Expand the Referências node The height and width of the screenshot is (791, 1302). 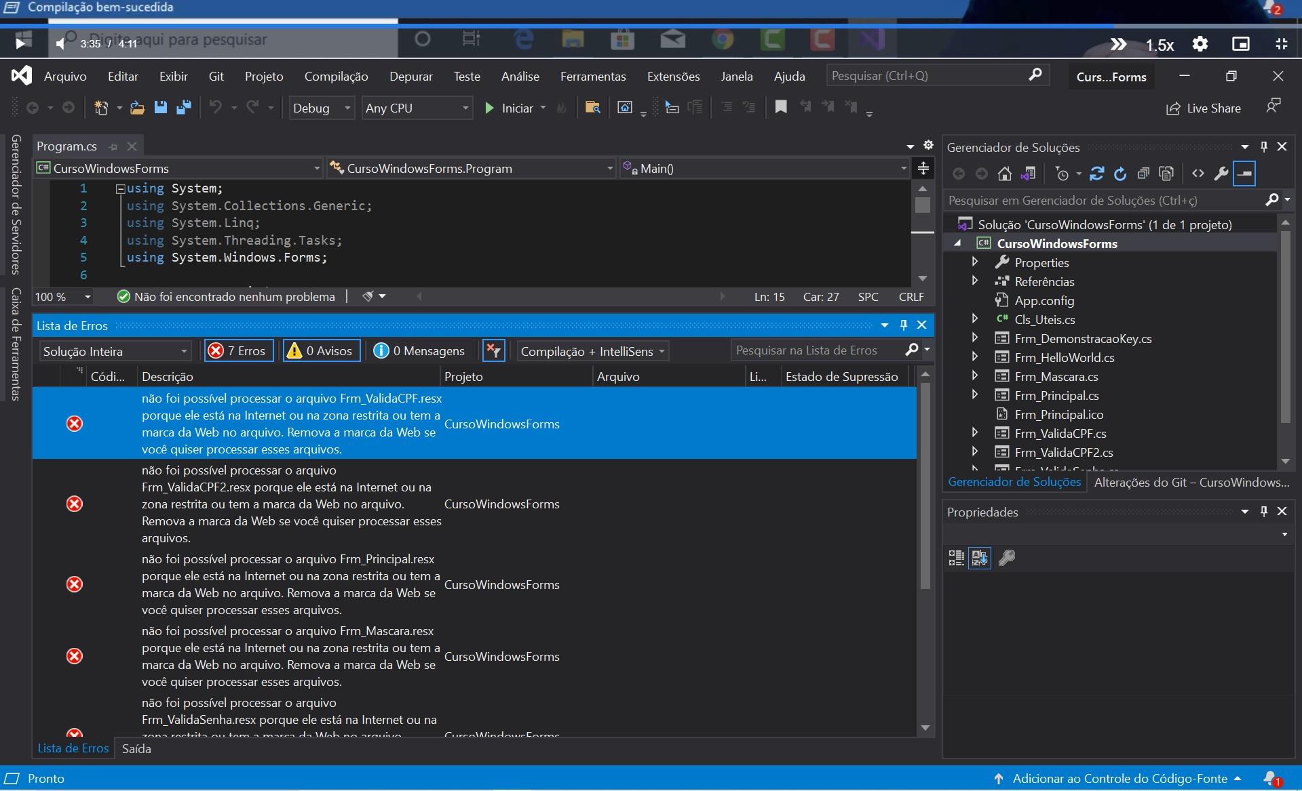tap(975, 281)
